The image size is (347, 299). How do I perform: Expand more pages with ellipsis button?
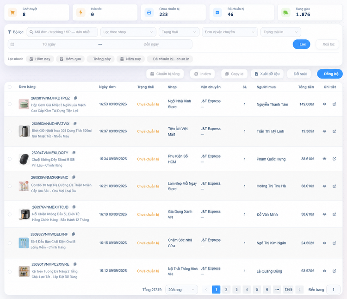[x=277, y=289]
